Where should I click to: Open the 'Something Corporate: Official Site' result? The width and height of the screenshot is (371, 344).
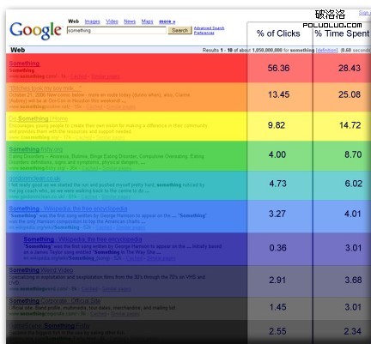(55, 301)
